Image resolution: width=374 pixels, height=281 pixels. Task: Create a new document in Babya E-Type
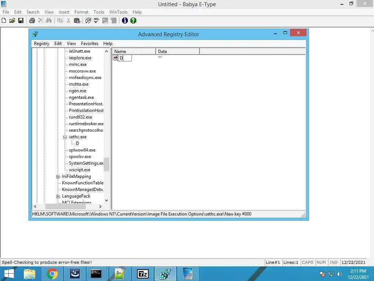(4, 20)
